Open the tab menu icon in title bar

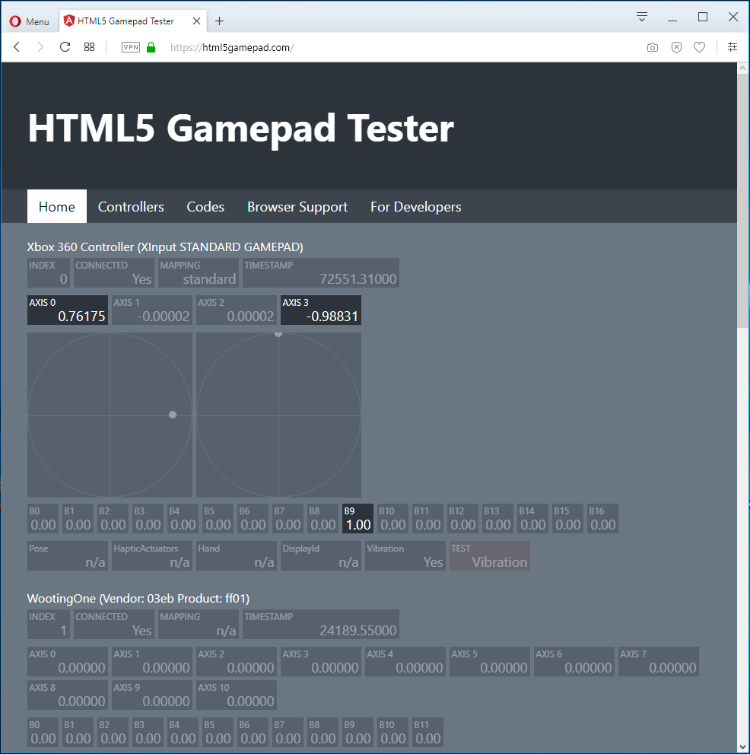click(642, 17)
